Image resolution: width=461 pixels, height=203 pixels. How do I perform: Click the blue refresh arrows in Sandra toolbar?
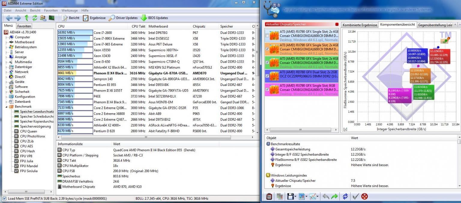click(345, 197)
